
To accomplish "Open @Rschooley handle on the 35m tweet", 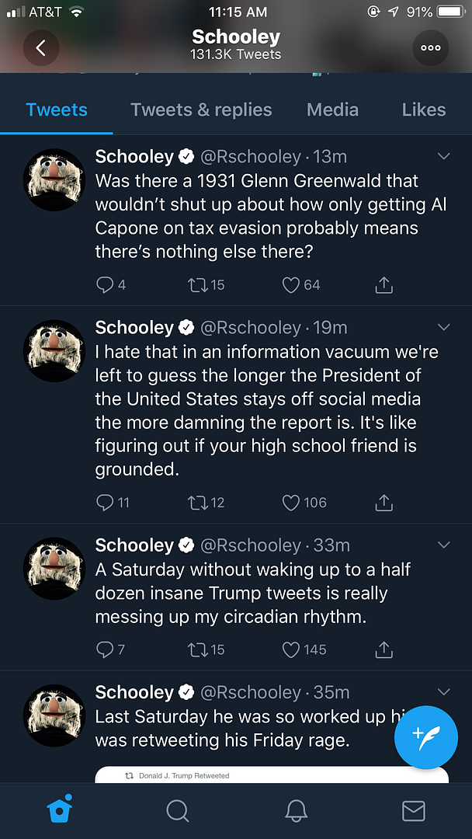I will click(x=250, y=692).
